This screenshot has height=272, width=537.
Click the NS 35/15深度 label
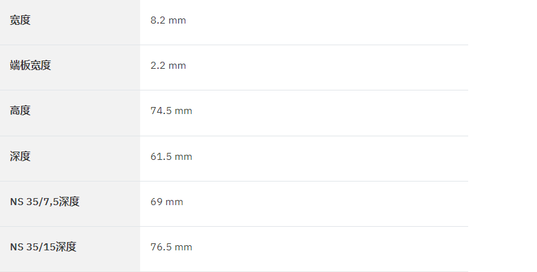tap(43, 247)
